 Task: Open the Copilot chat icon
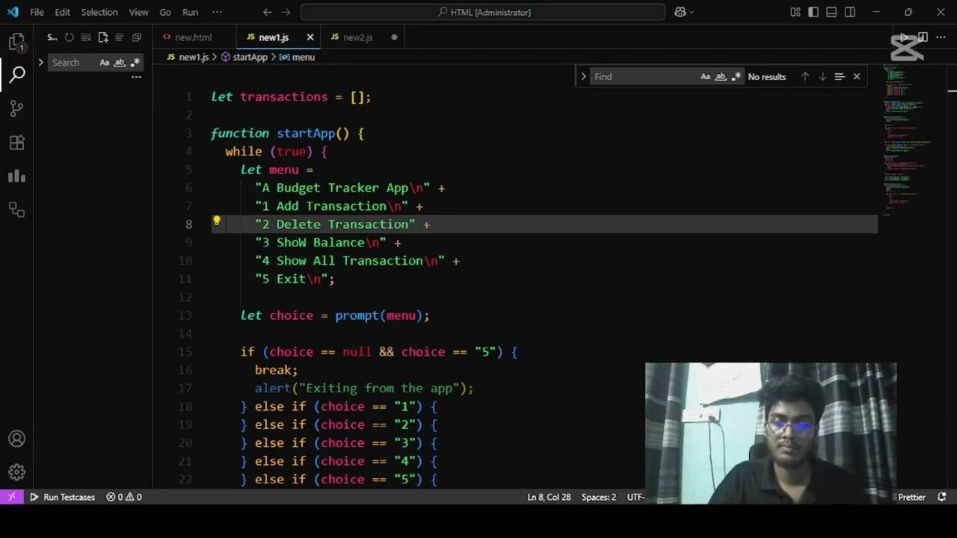680,12
